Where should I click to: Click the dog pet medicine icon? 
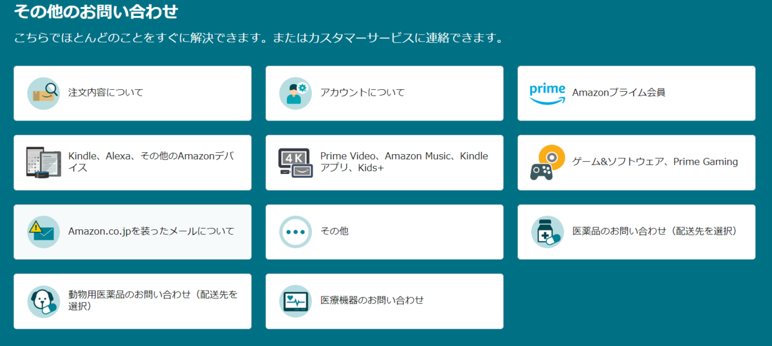click(x=44, y=301)
